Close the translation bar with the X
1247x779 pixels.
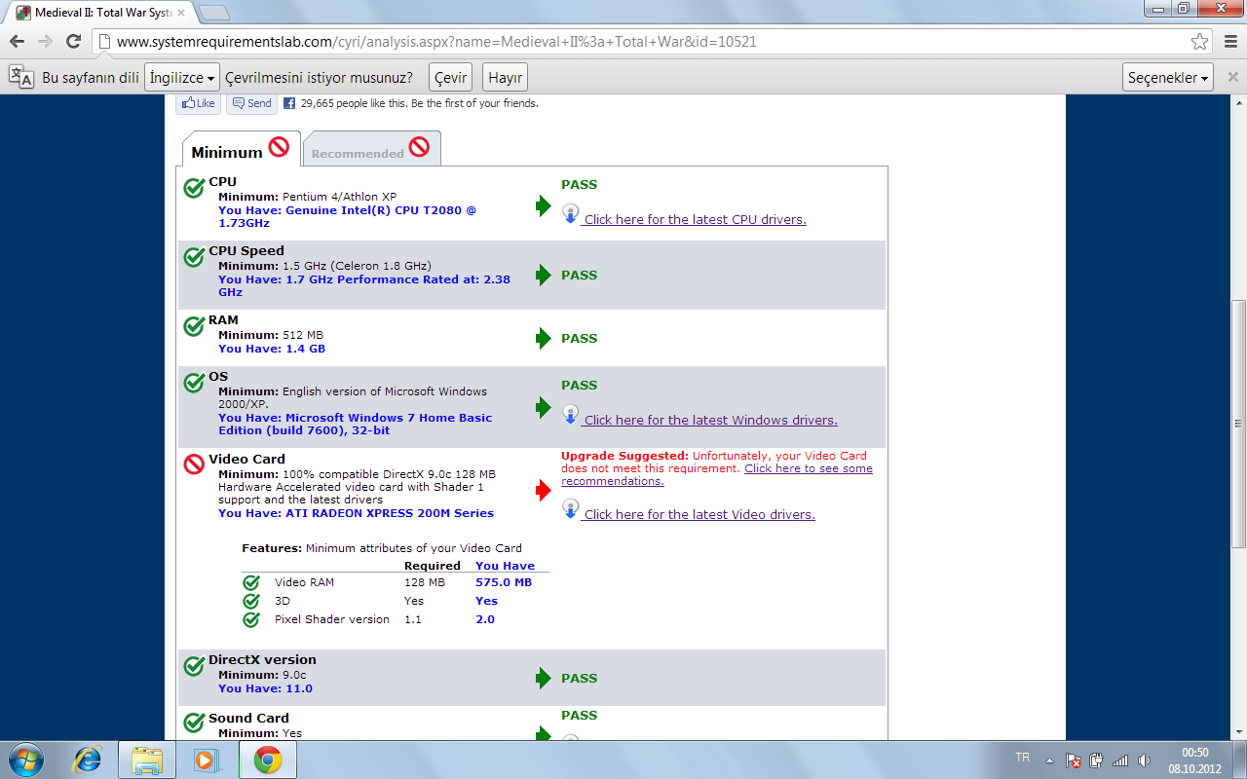(1233, 77)
